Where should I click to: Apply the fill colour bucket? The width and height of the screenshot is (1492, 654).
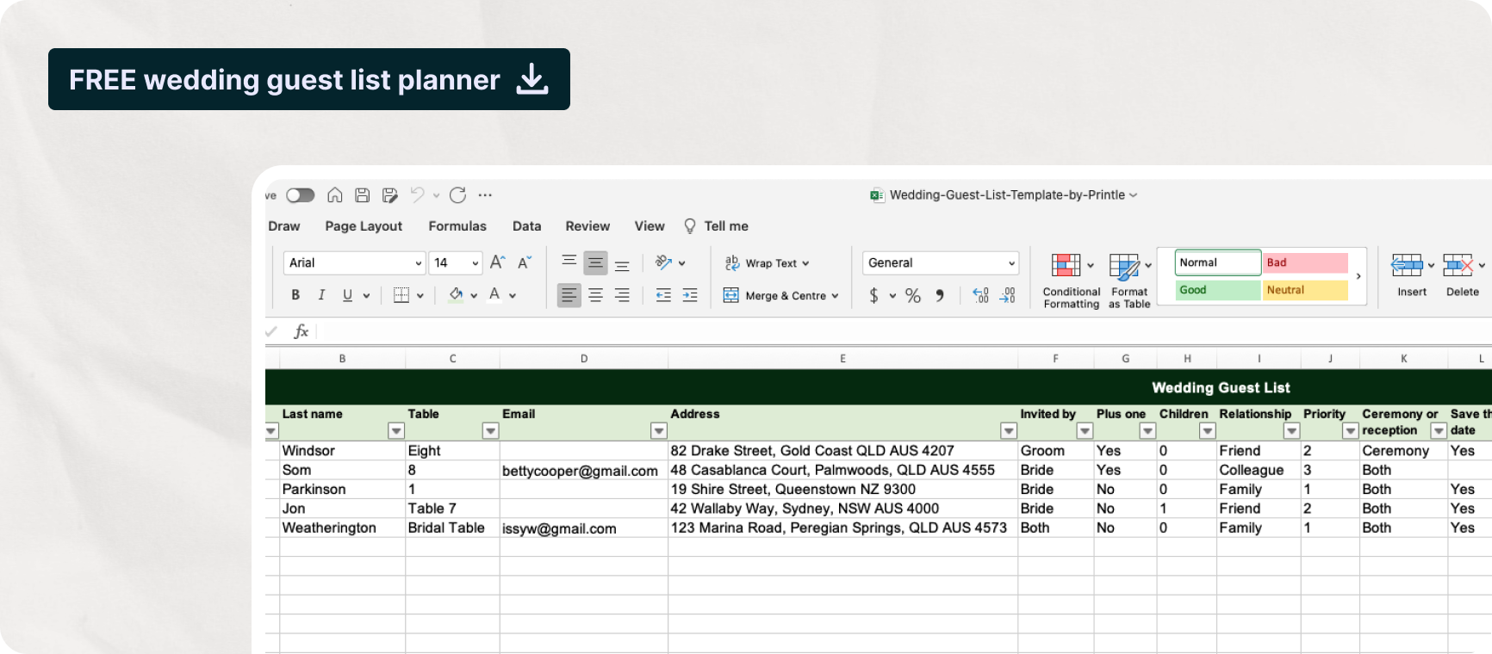456,295
